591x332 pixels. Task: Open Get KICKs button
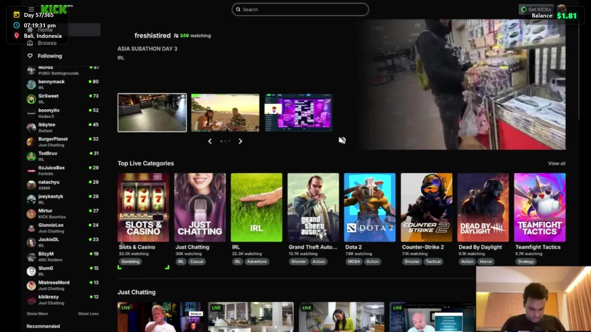(536, 9)
